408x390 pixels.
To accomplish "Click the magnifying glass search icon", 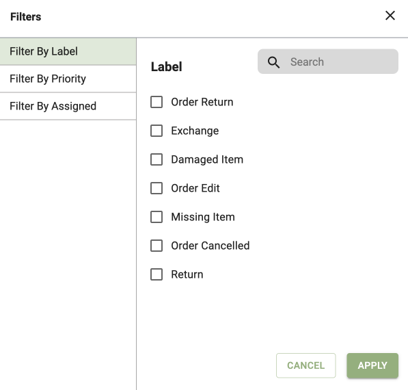I will pos(273,62).
